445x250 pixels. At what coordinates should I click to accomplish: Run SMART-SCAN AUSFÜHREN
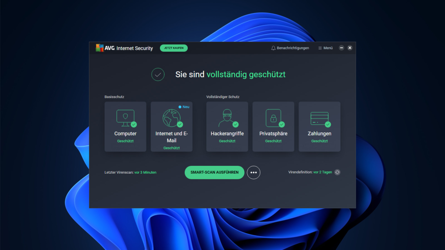coord(215,172)
